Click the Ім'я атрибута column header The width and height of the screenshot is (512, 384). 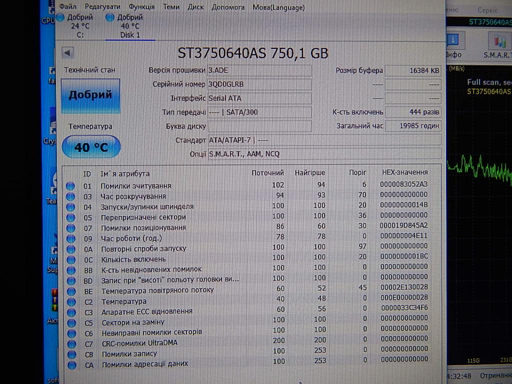coord(124,173)
